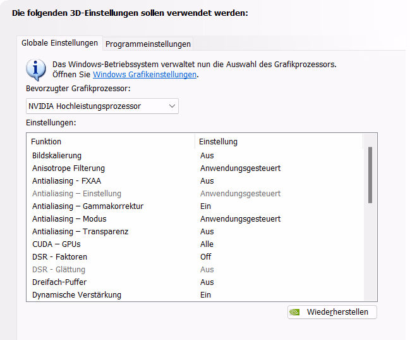
Task: Click Anwendungsgesteuert for Anisotrope Filterung
Action: pos(240,168)
